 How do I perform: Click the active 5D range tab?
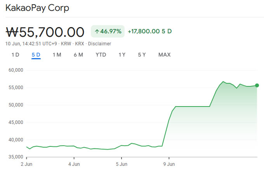(x=36, y=55)
